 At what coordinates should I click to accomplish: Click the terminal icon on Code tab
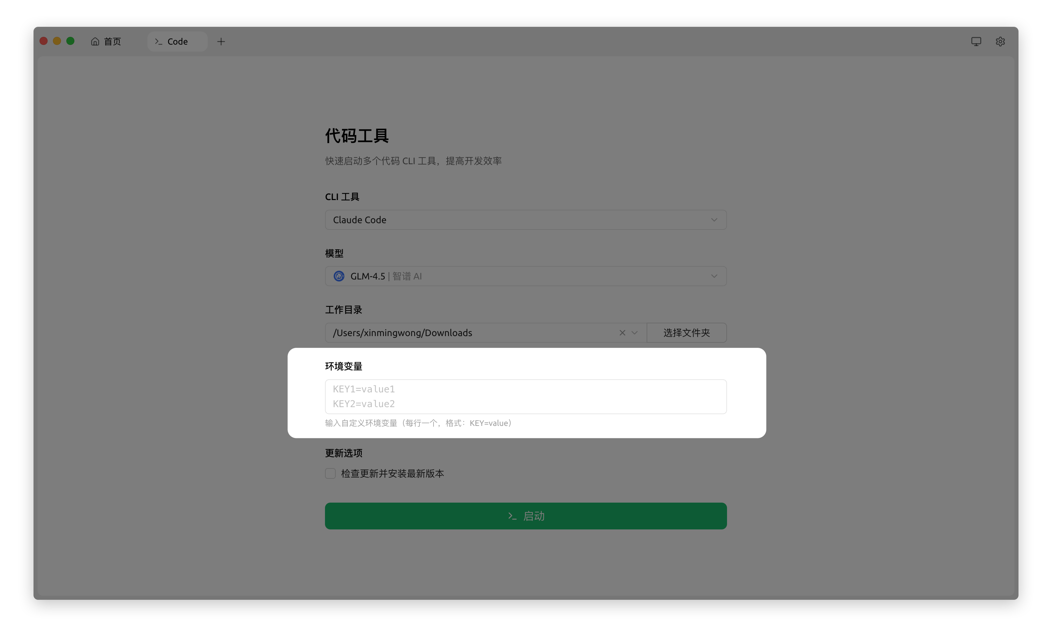(158, 42)
